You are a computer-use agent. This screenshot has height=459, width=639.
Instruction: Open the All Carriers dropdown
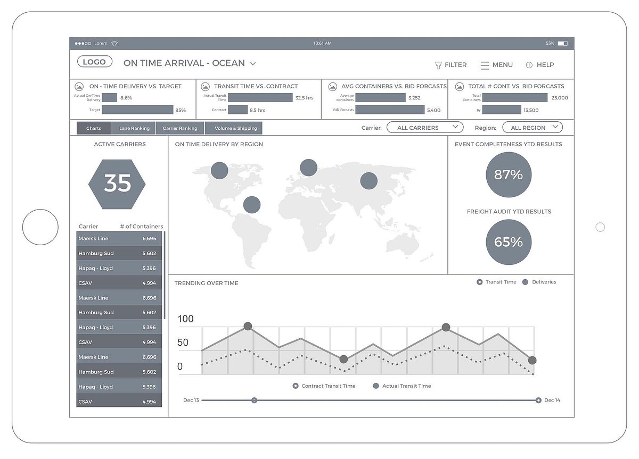[424, 128]
